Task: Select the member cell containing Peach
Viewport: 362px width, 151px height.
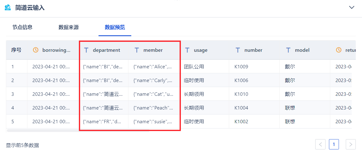Action: pos(153,108)
